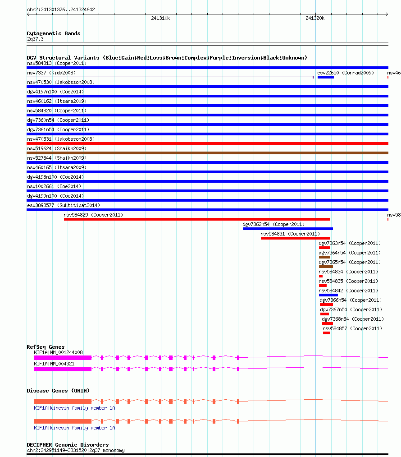
Task: Click the 241320k ruler position label
Action: tap(315, 18)
